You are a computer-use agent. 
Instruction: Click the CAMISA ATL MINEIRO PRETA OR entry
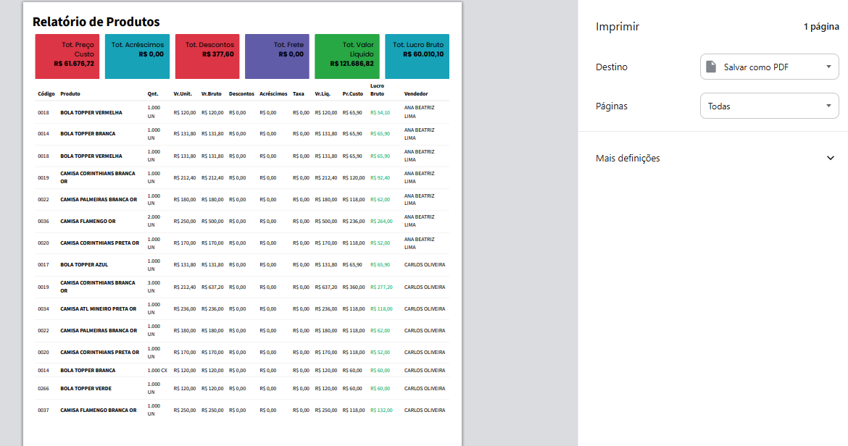click(x=98, y=309)
